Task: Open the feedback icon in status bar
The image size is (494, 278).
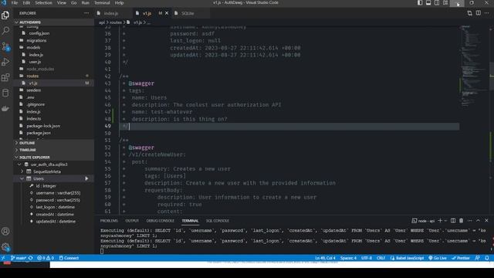Action: (478, 258)
